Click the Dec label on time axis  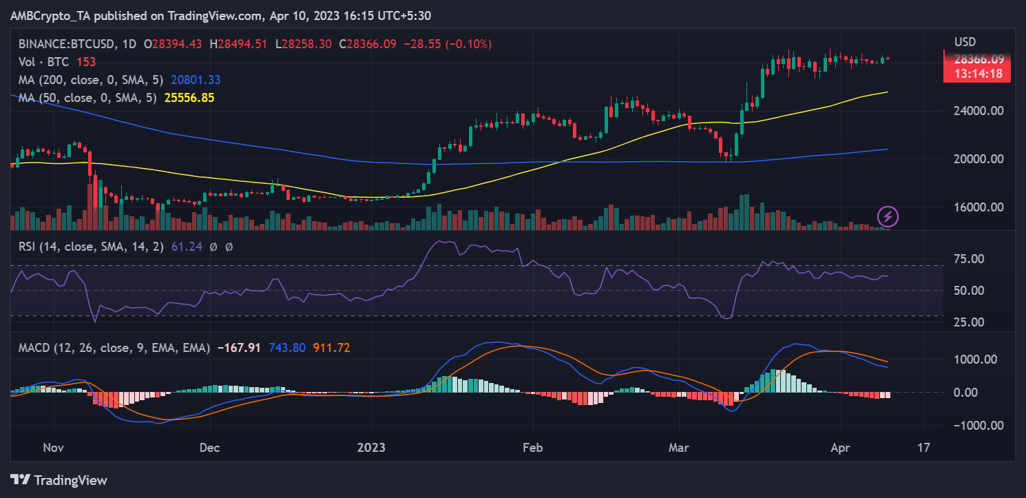[x=209, y=448]
